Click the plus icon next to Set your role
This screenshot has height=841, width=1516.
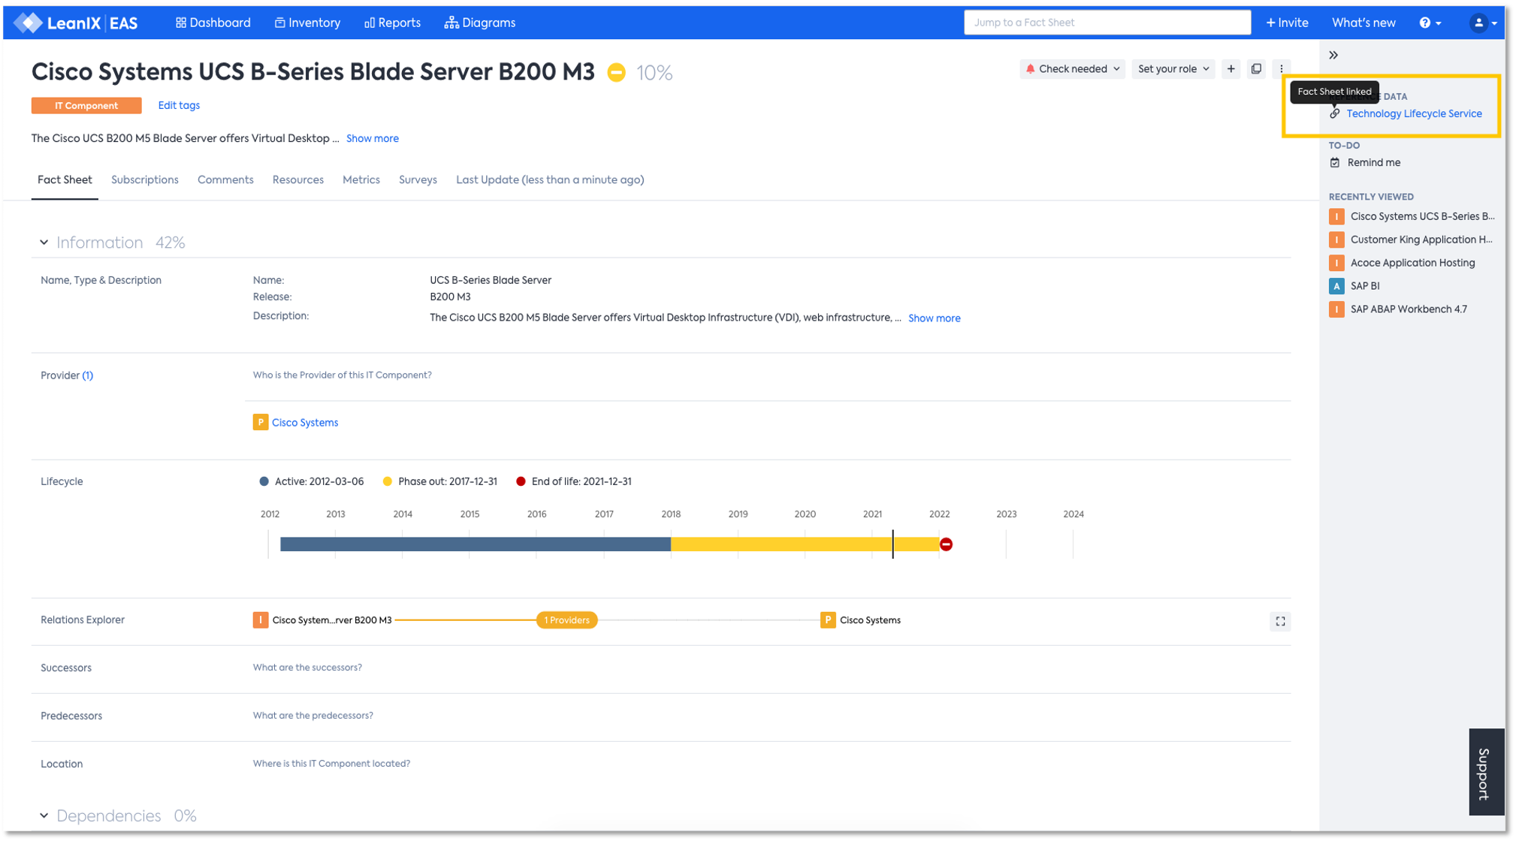point(1231,69)
